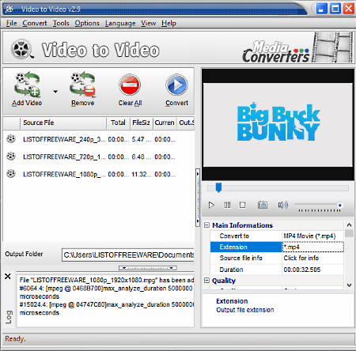Start conversion with the Convert icon
The image size is (356, 351).
(176, 85)
